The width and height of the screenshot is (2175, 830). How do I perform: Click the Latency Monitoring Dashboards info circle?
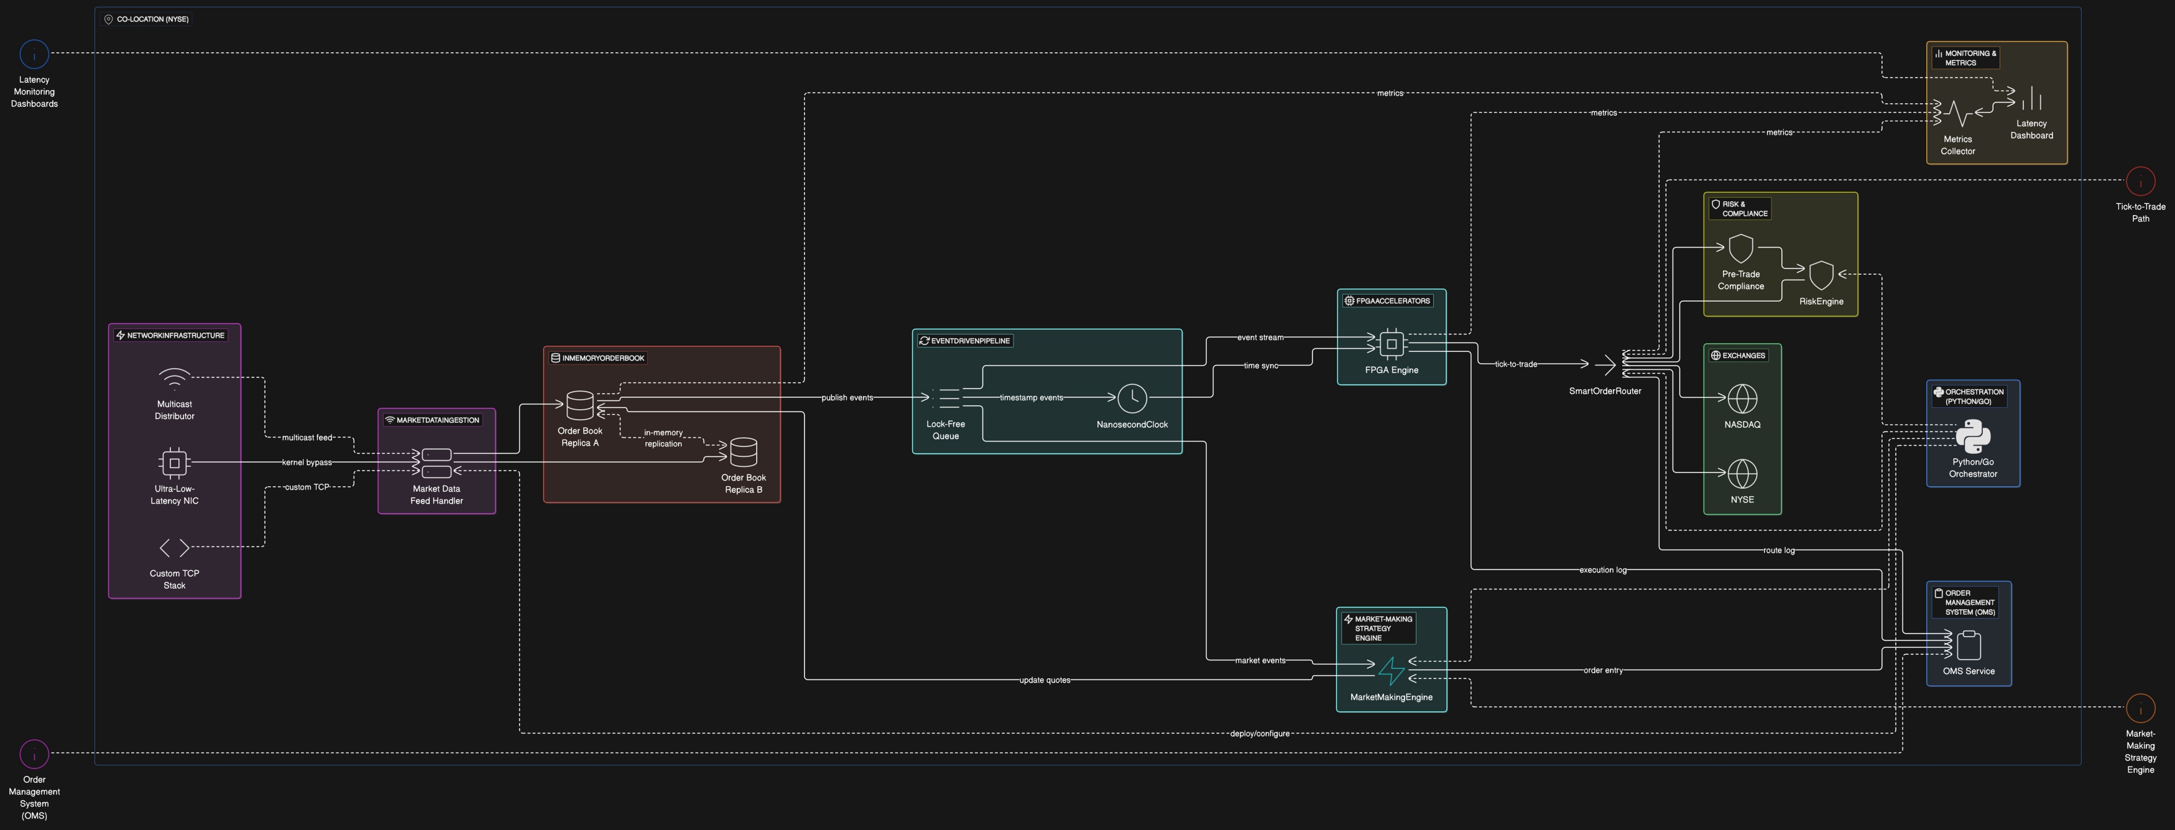pos(34,55)
